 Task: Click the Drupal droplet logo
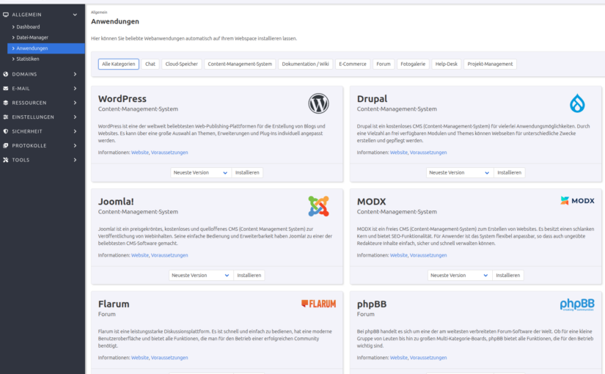(x=577, y=103)
